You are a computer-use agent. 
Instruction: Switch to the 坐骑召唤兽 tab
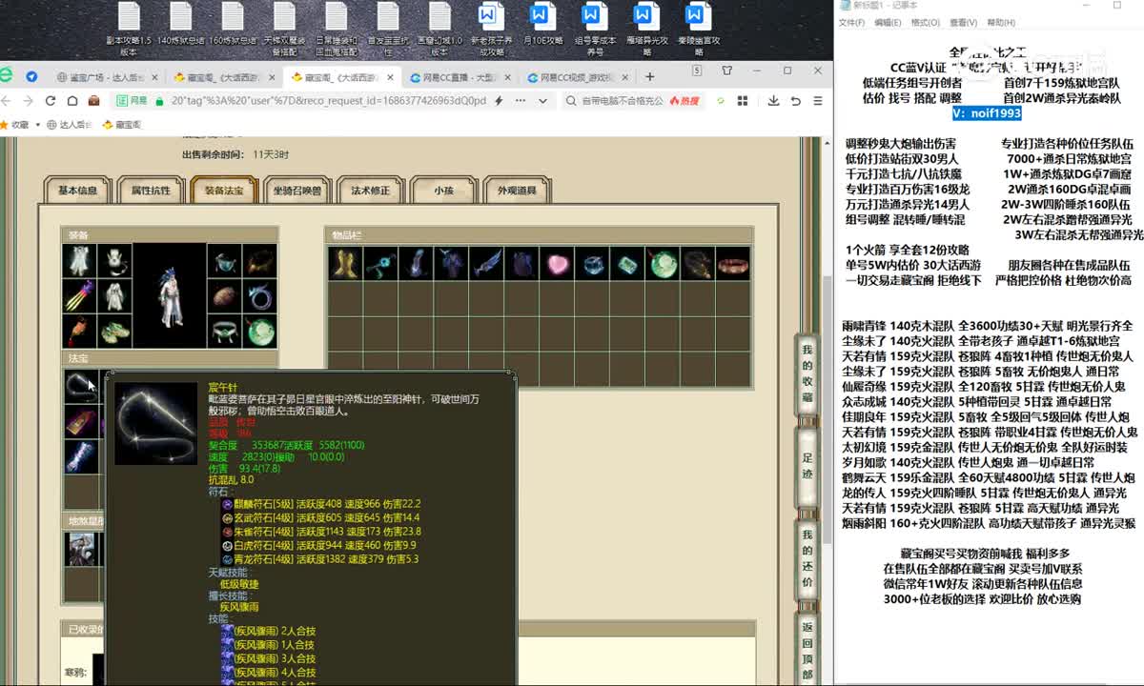pyautogui.click(x=296, y=191)
